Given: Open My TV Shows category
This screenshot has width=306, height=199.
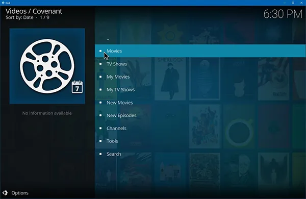Looking at the screenshot, I should [200, 90].
